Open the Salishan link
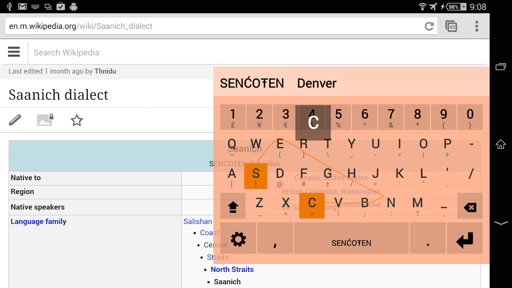 click(198, 221)
